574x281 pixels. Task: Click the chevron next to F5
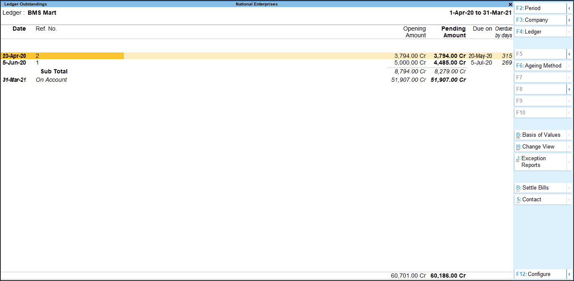pyautogui.click(x=569, y=54)
